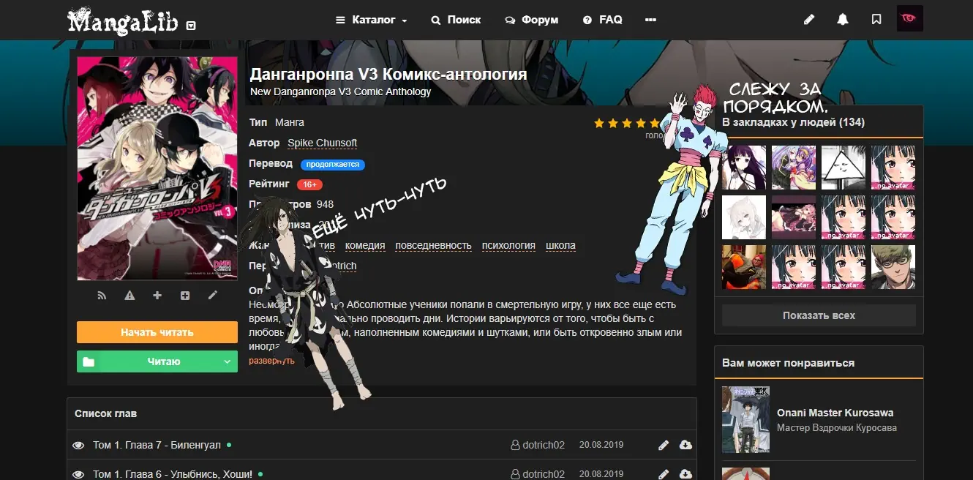Screen dimensions: 973x480
Task: Expand the Каталог dropdown menu
Action: 372,20
